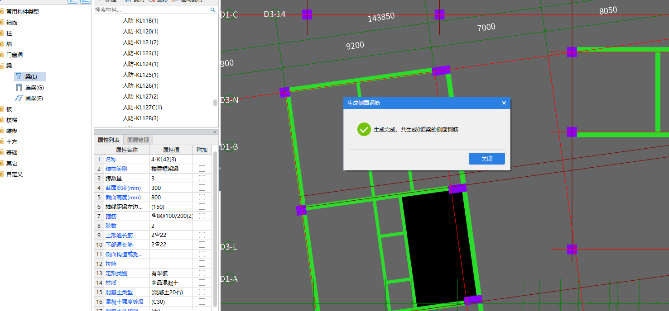Select component 人防-KL128(3) in list

point(140,118)
